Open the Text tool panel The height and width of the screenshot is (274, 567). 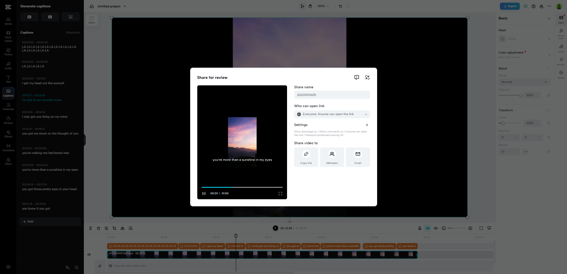point(8,79)
